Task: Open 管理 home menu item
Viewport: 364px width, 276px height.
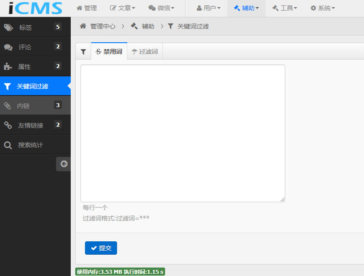Action: (x=87, y=8)
